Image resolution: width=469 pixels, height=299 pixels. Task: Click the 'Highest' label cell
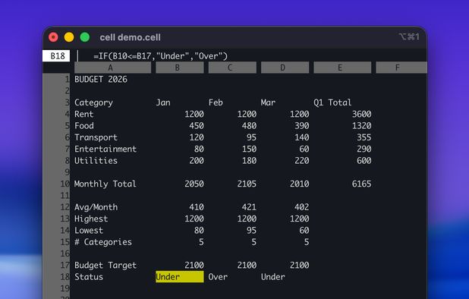[x=91, y=219]
